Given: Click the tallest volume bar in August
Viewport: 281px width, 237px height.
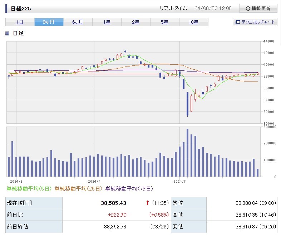Looking at the screenshot, I should click(187, 153).
